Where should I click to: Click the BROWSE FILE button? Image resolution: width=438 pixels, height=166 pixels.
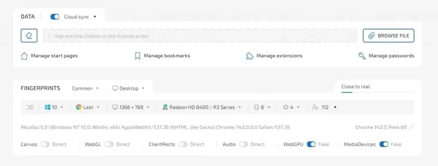pos(388,36)
